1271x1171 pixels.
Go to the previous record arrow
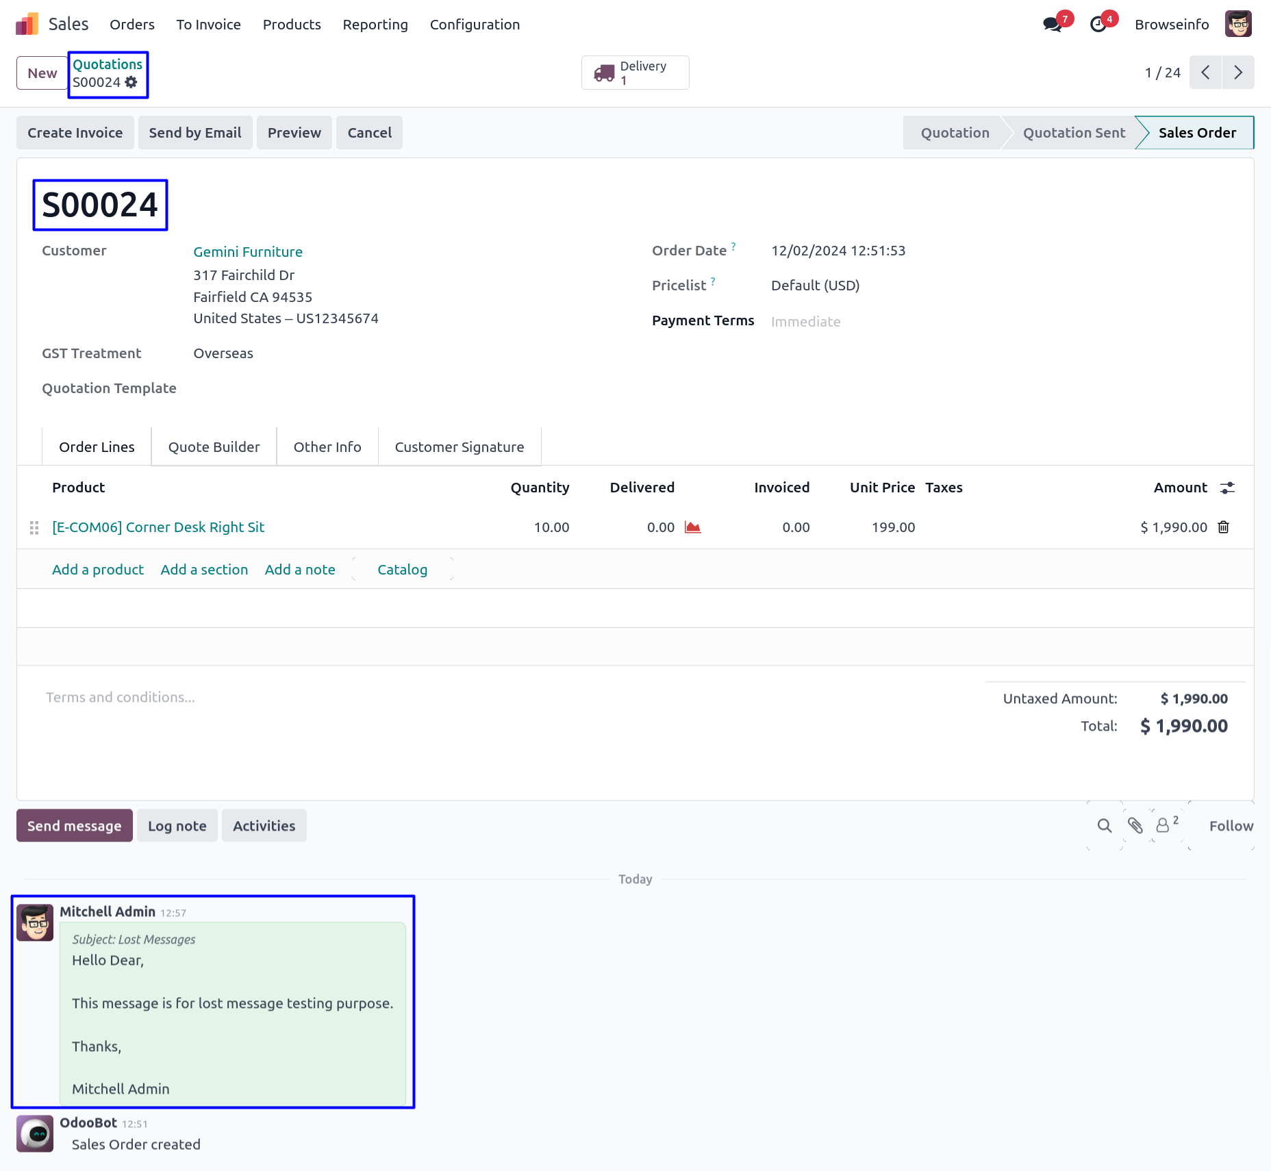(x=1205, y=73)
